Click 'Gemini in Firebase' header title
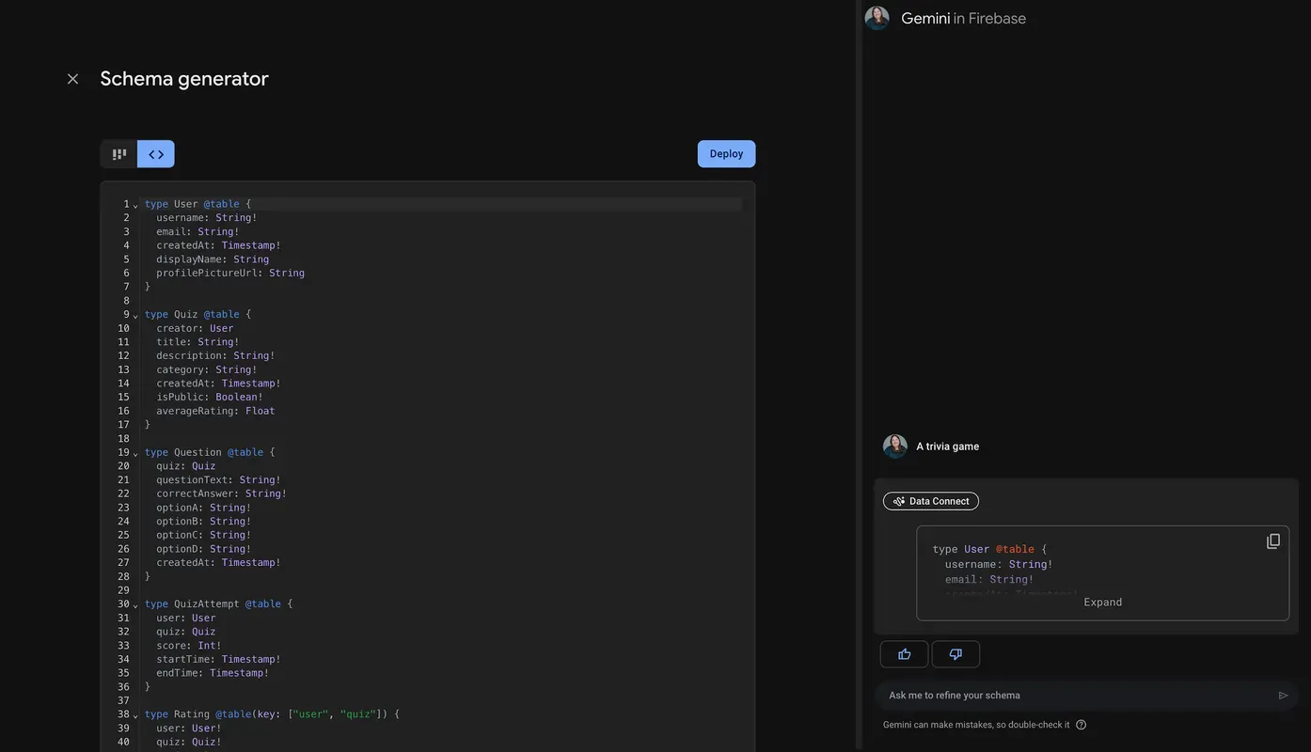The width and height of the screenshot is (1311, 752). (964, 18)
